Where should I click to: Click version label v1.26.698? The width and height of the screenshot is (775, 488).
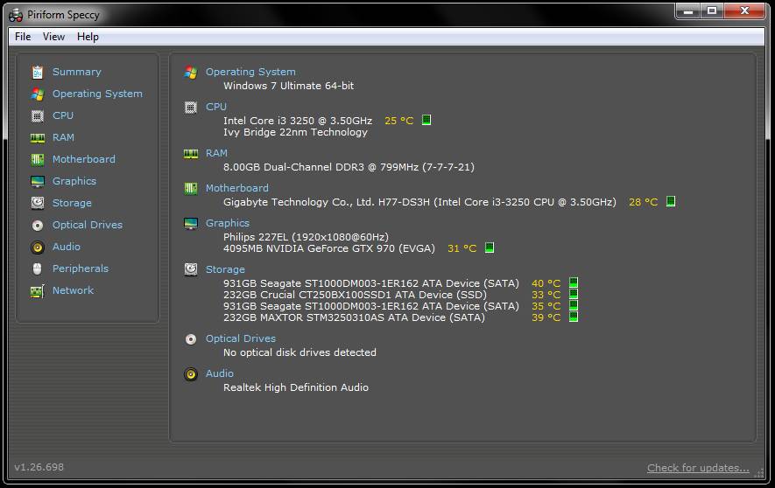click(x=39, y=467)
